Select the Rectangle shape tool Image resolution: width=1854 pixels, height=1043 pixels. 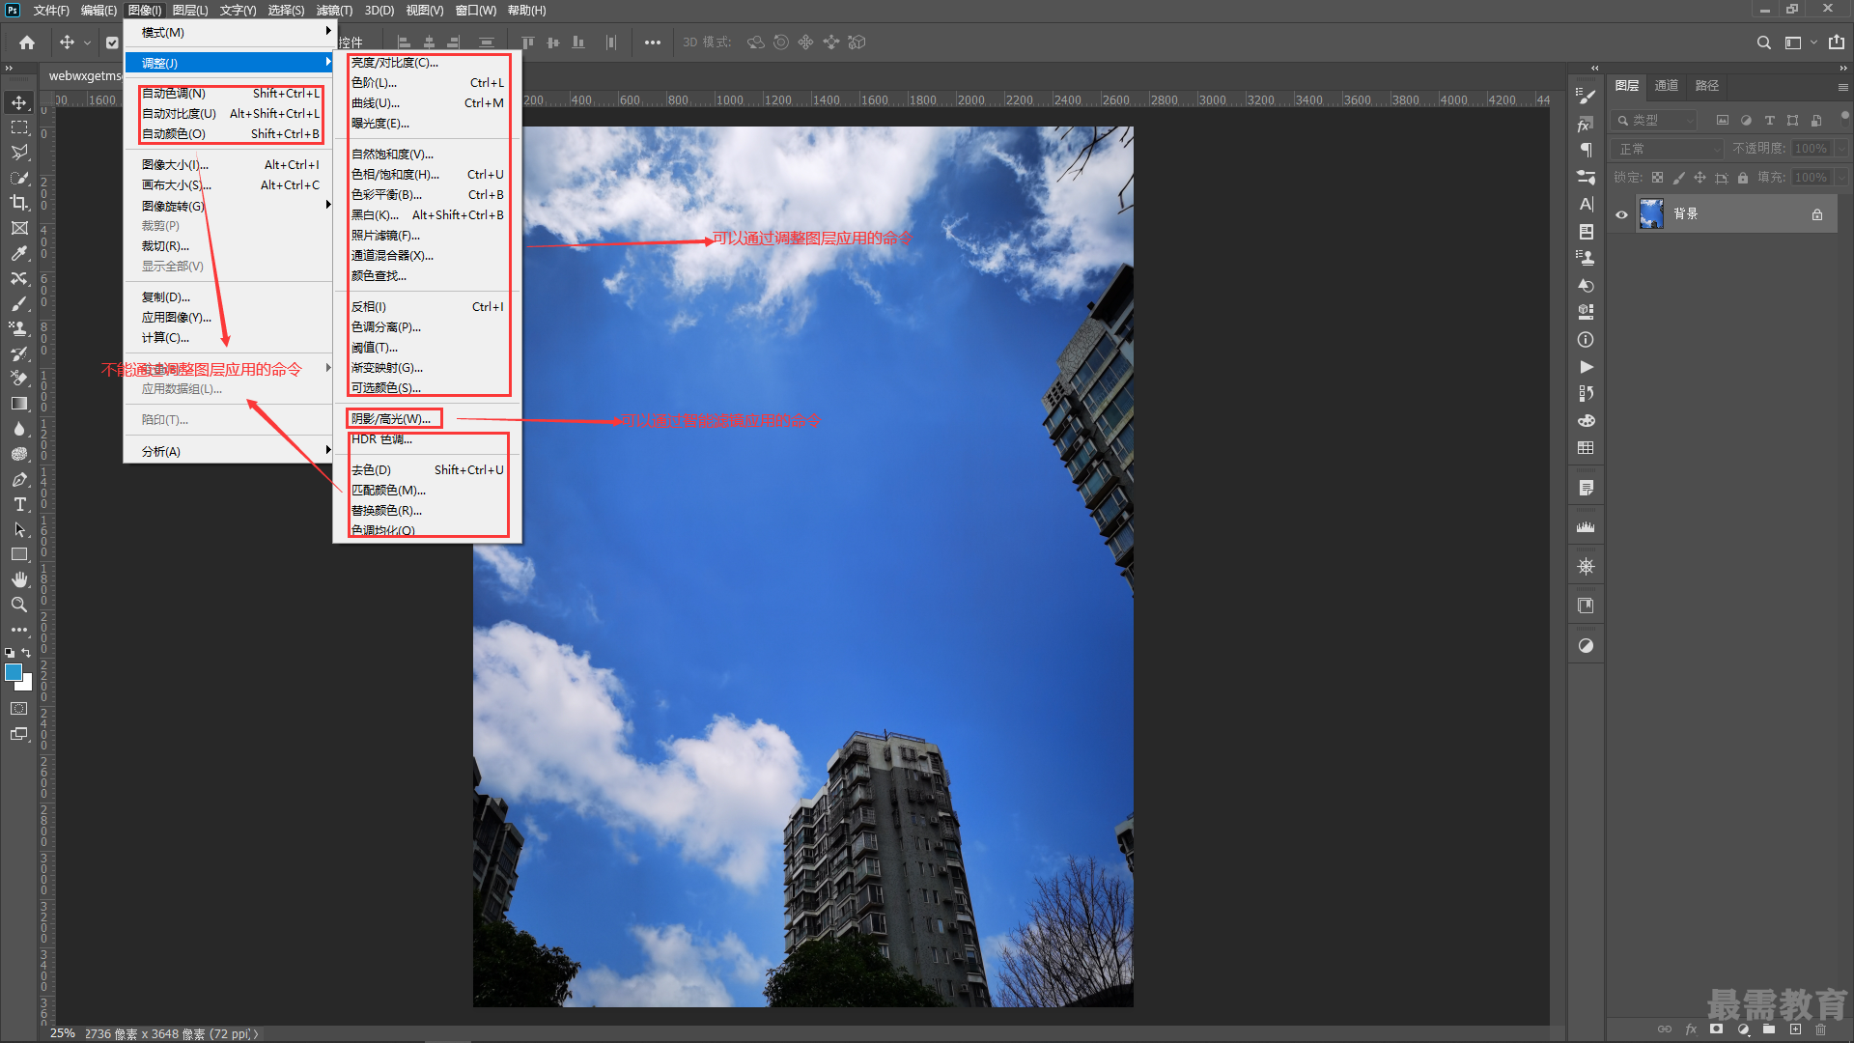pos(19,554)
